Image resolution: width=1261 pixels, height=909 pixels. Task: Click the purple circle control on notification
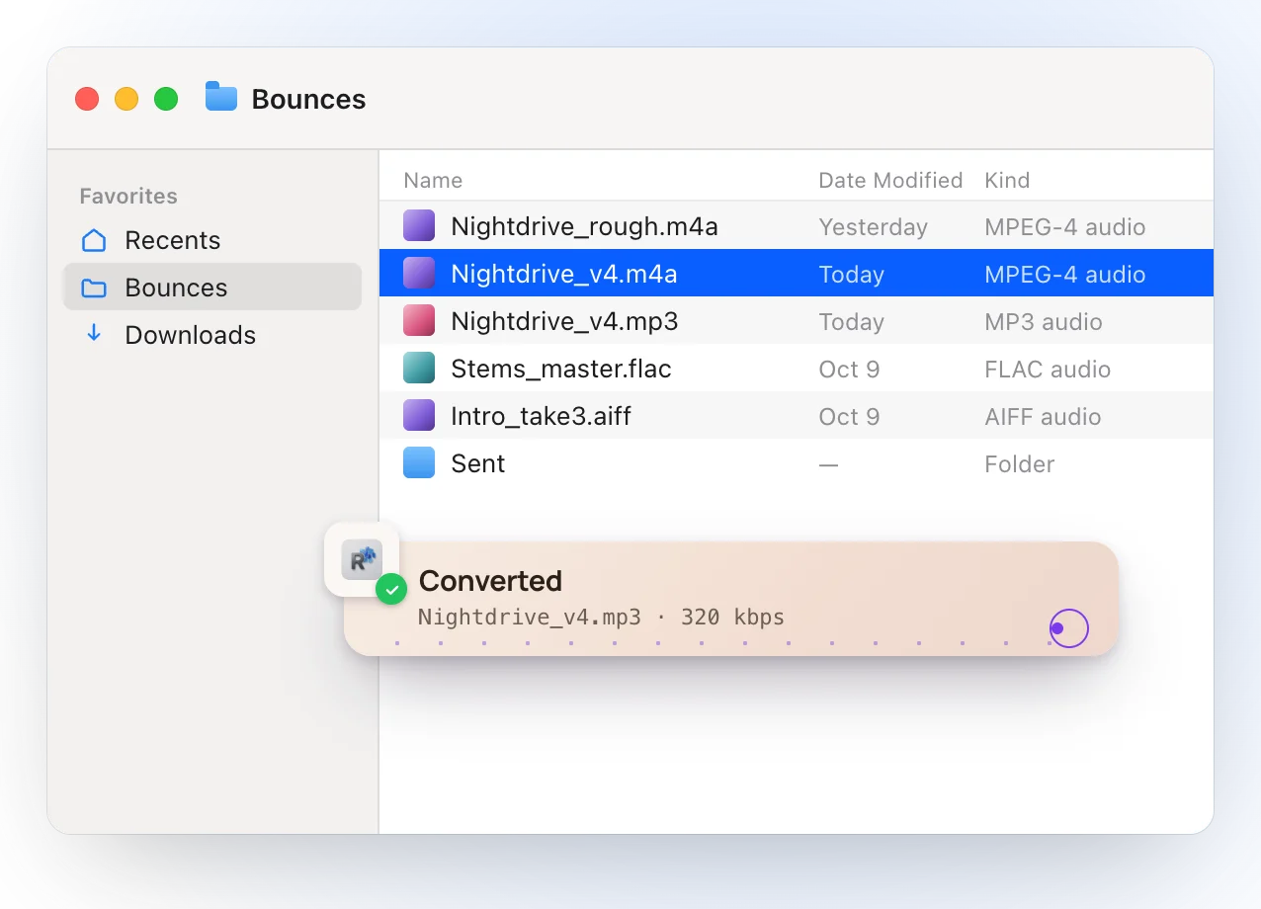click(1068, 628)
